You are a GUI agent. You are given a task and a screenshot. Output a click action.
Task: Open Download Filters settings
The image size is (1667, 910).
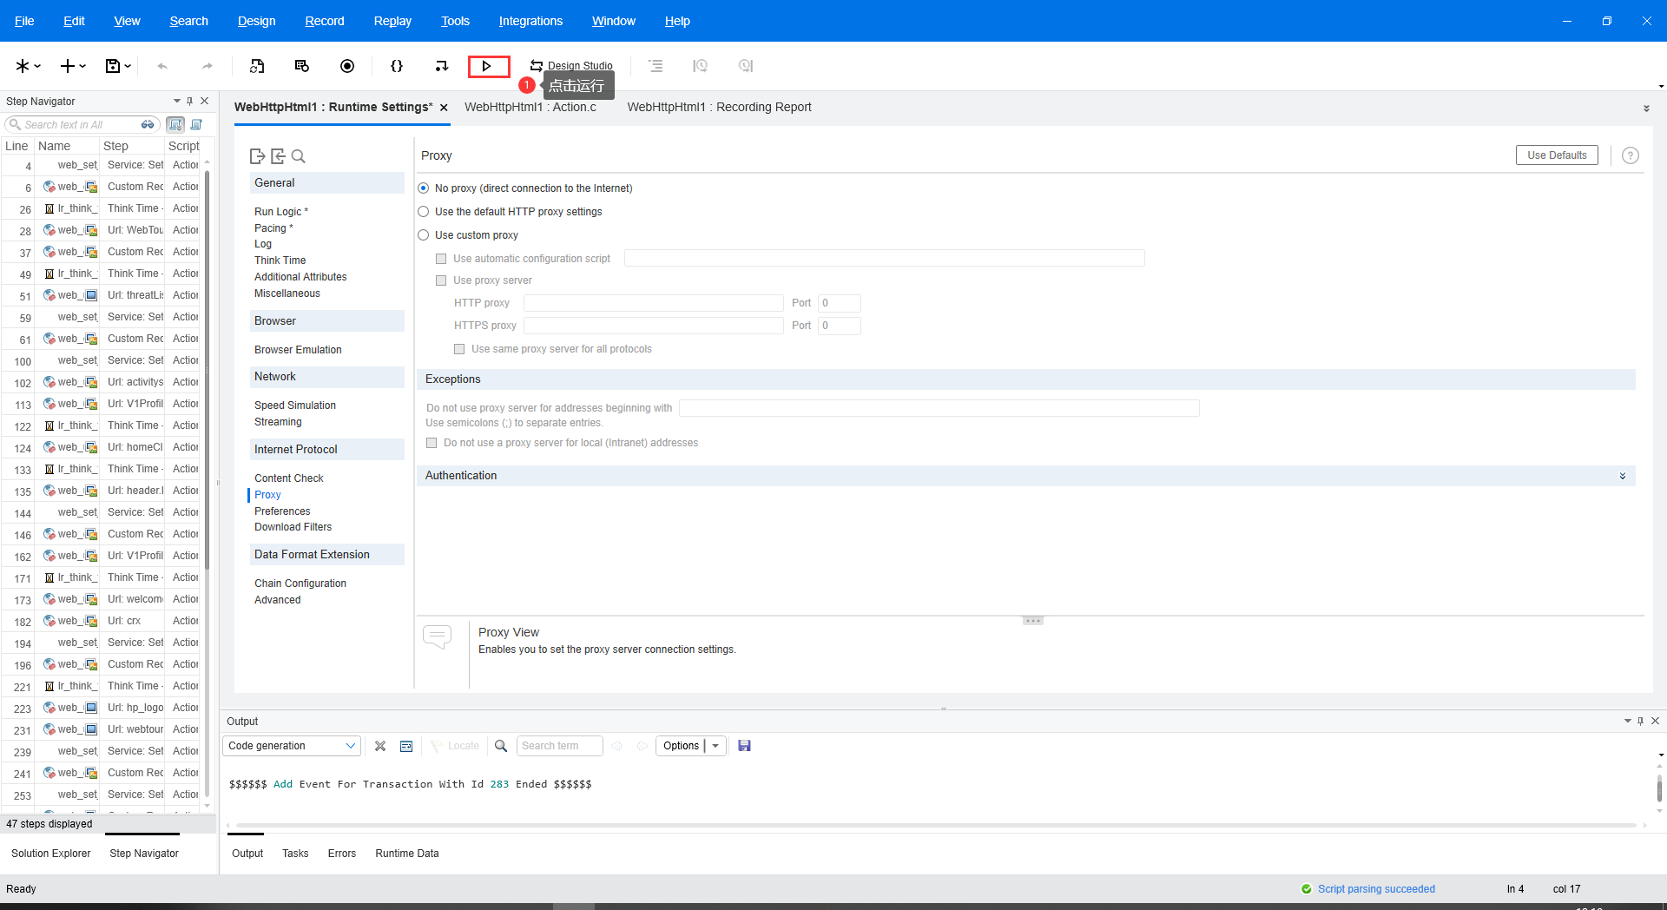coord(293,527)
